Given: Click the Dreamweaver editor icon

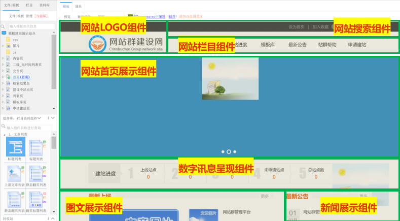Looking at the screenshot, I should (130, 16).
